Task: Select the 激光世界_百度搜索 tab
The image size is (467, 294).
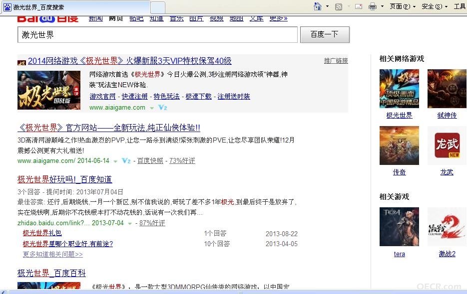Action: pos(76,7)
